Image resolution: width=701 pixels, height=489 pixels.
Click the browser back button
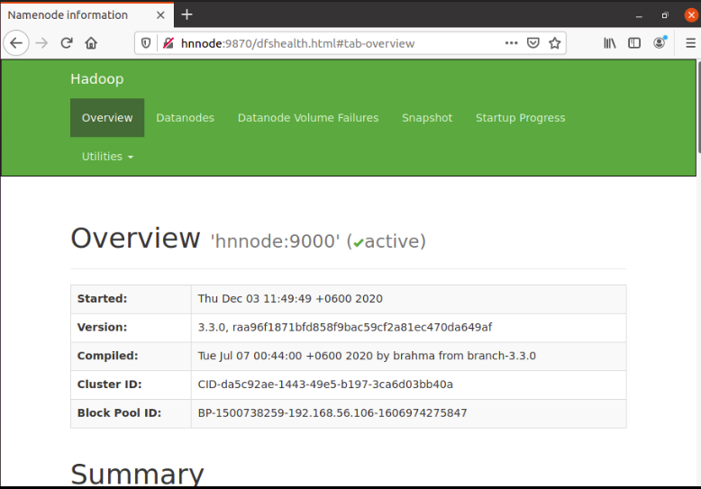tap(16, 42)
